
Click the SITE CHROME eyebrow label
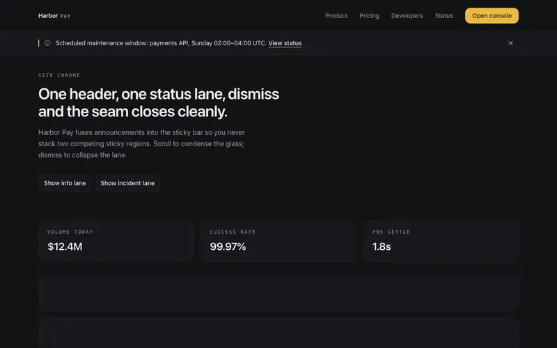(x=59, y=75)
